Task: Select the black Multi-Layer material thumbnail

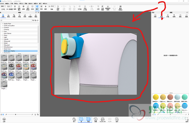Action: [x=11, y=67]
